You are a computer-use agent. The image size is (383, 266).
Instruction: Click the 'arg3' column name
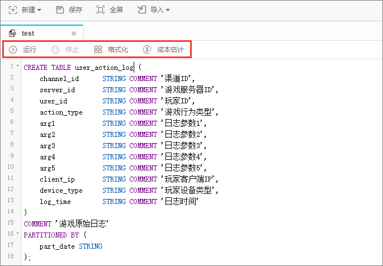(x=48, y=146)
